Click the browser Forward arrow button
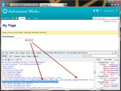Screen dimensions: 121x91 (x=8, y=5)
